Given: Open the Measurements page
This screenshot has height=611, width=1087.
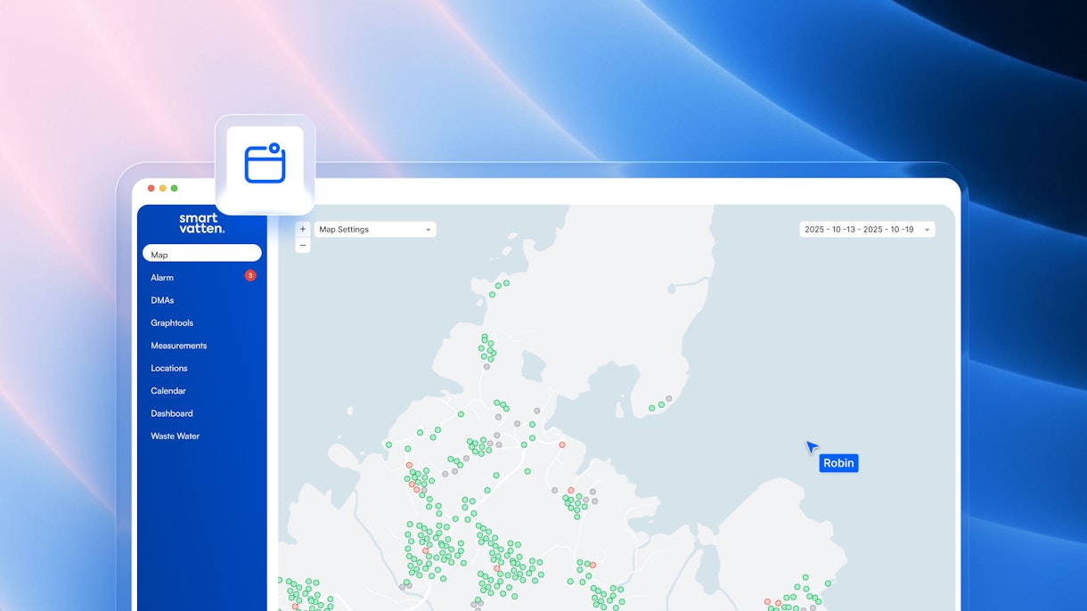Looking at the screenshot, I should coord(178,345).
